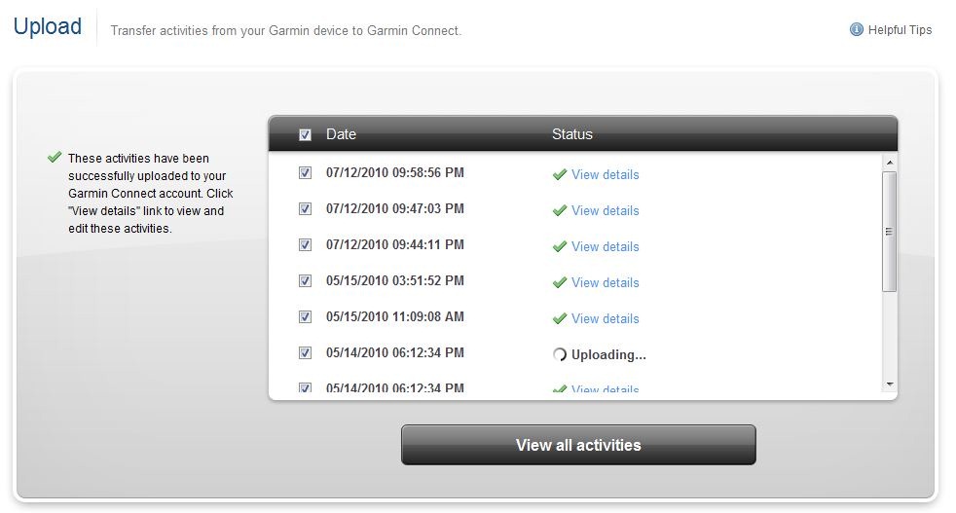Click the green checkmark beside 03:51:52 PM status
This screenshot has width=956, height=513.
click(559, 282)
